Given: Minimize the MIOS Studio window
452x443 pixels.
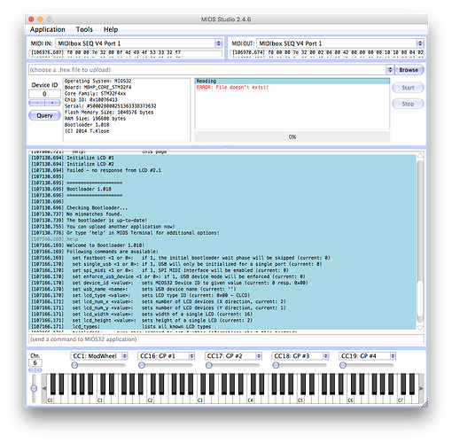Looking at the screenshot, I should pyautogui.click(x=40, y=19).
